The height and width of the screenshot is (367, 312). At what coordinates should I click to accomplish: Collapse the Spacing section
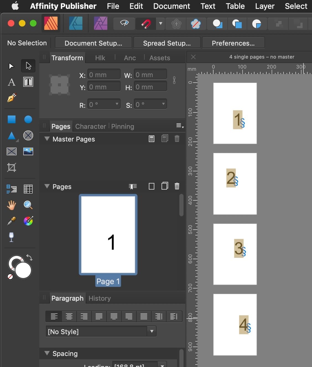click(47, 353)
